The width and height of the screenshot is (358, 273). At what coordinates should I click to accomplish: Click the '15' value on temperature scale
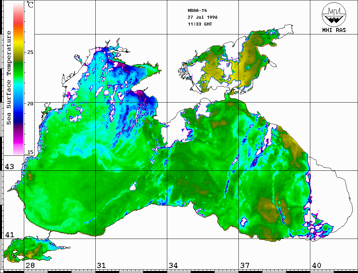tap(30, 152)
